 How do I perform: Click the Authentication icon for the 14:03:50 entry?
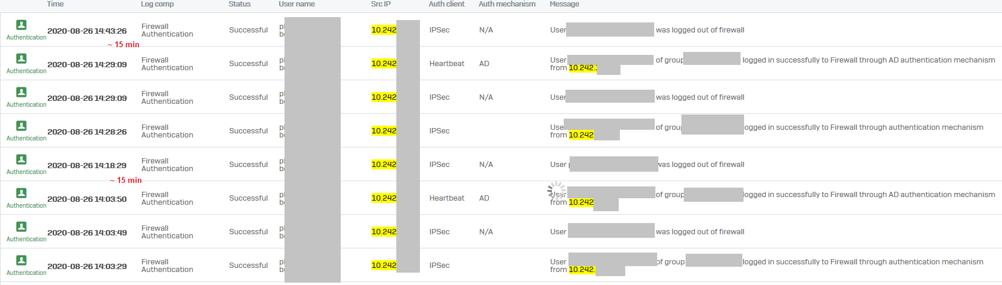coord(21,193)
